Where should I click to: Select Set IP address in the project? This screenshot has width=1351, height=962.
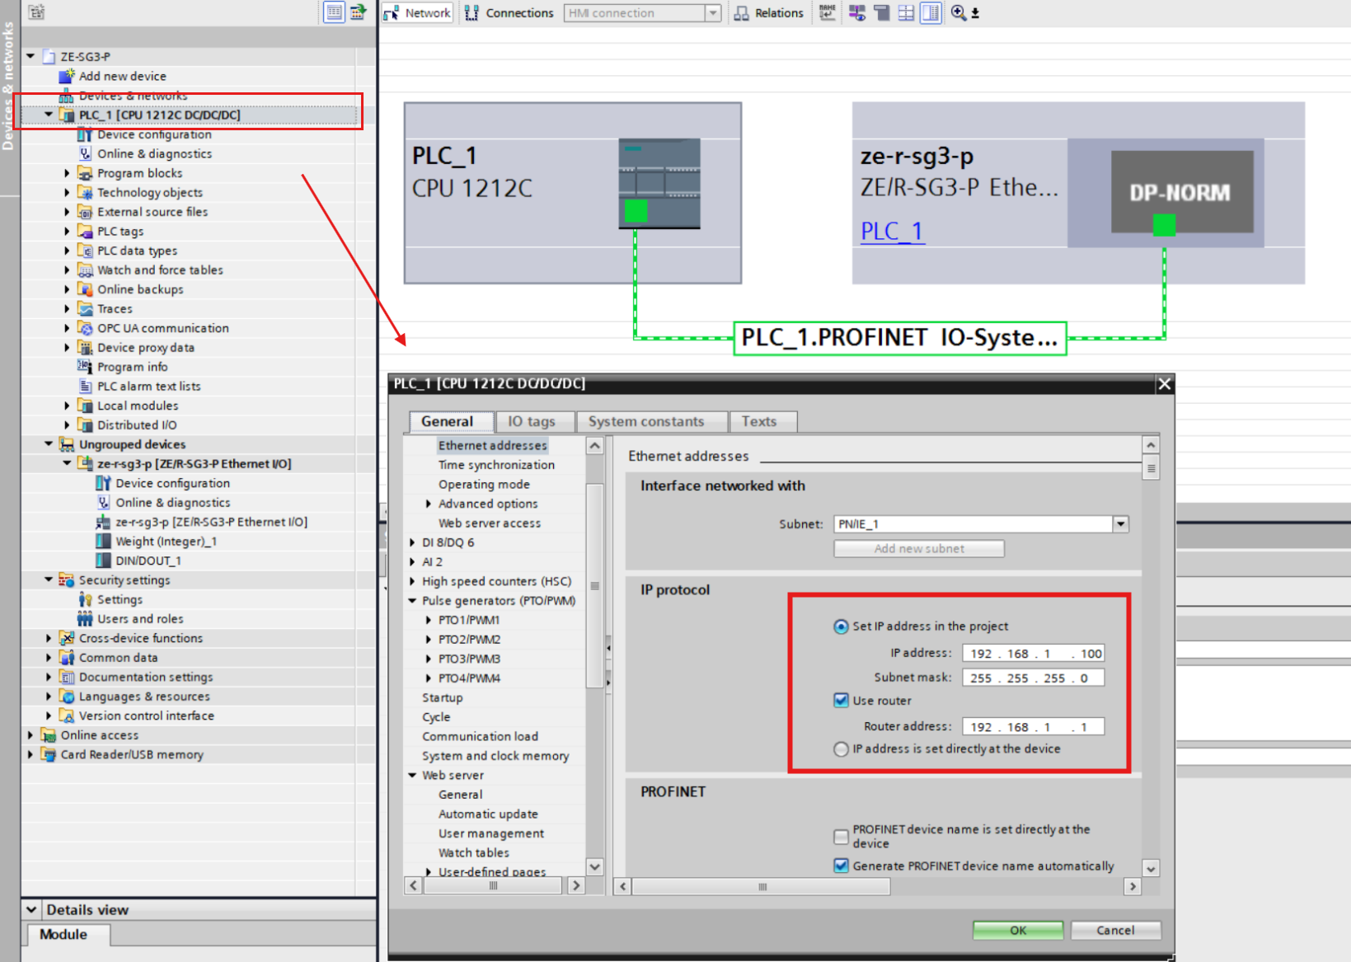[841, 626]
